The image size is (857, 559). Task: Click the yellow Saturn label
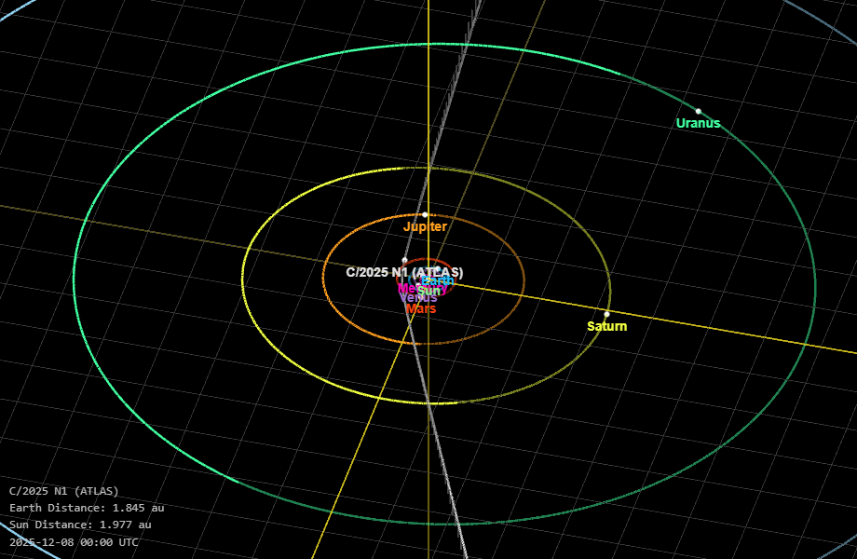(x=606, y=326)
